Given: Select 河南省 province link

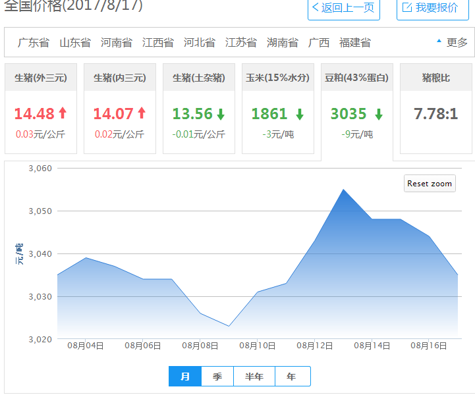Looking at the screenshot, I should click(x=117, y=43).
